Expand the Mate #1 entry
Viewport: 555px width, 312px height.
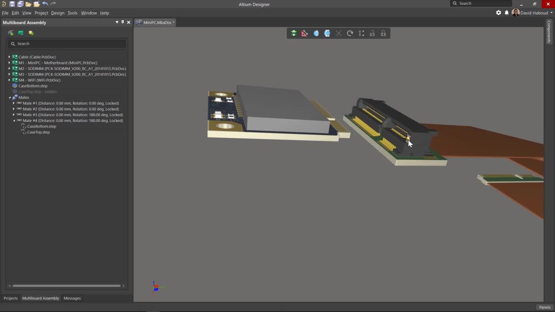tap(13, 103)
